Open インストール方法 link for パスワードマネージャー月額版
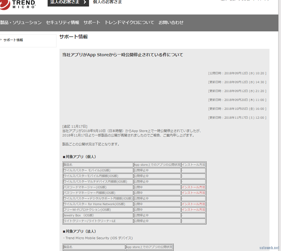This screenshot has width=281, height=251. pyautogui.click(x=193, y=193)
